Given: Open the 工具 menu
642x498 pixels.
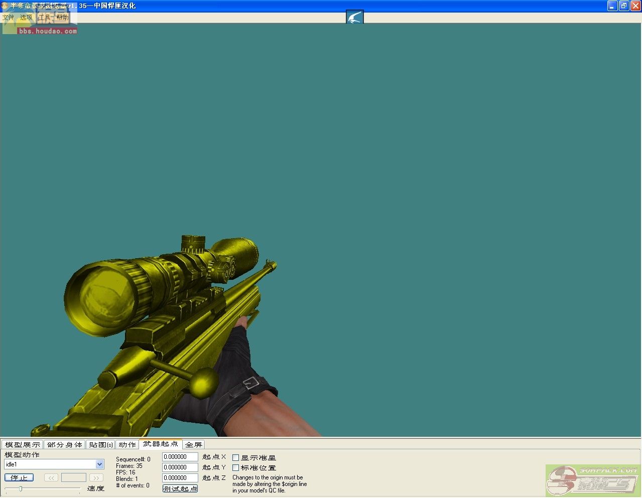Looking at the screenshot, I should (44, 18).
